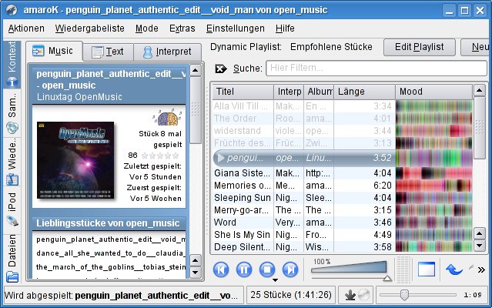The width and height of the screenshot is (492, 308).
Task: Click the context browser scroll-up arrow
Action: pos(195,71)
